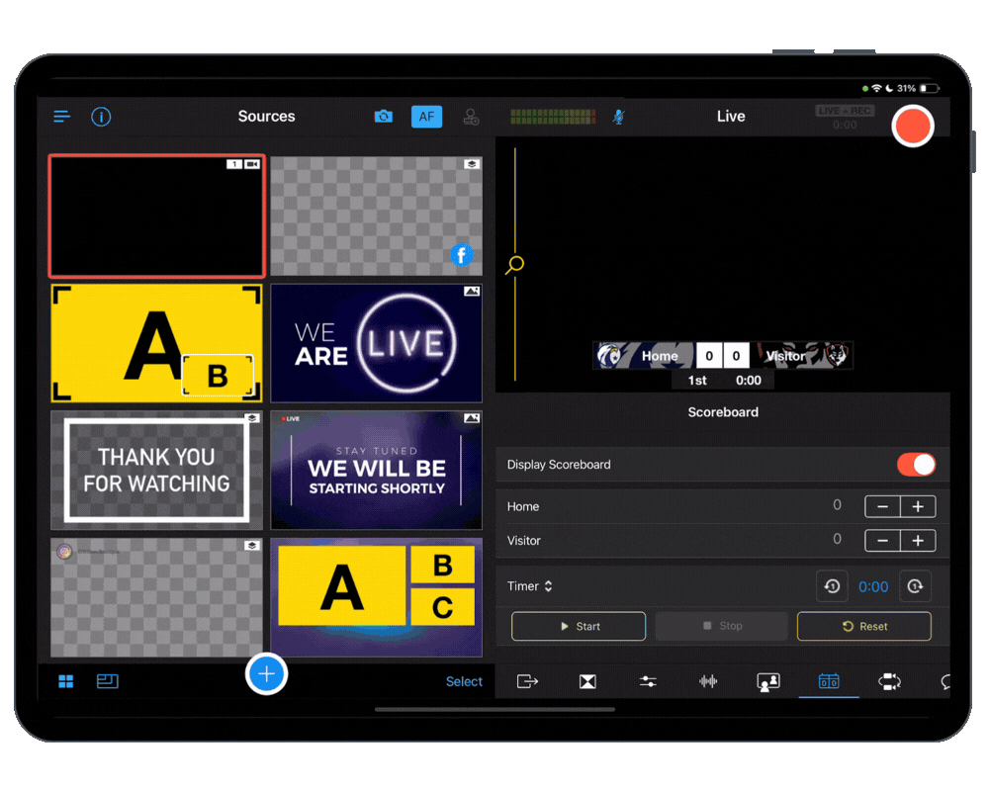Select the Scoreboard tab in bottom toolbar
989x791 pixels.
click(829, 681)
